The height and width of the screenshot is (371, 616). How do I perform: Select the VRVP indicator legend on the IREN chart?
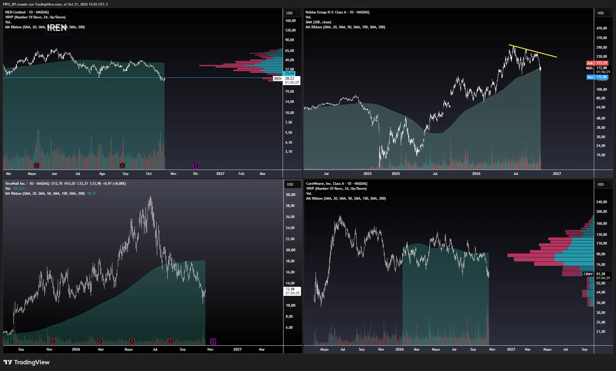[35, 17]
